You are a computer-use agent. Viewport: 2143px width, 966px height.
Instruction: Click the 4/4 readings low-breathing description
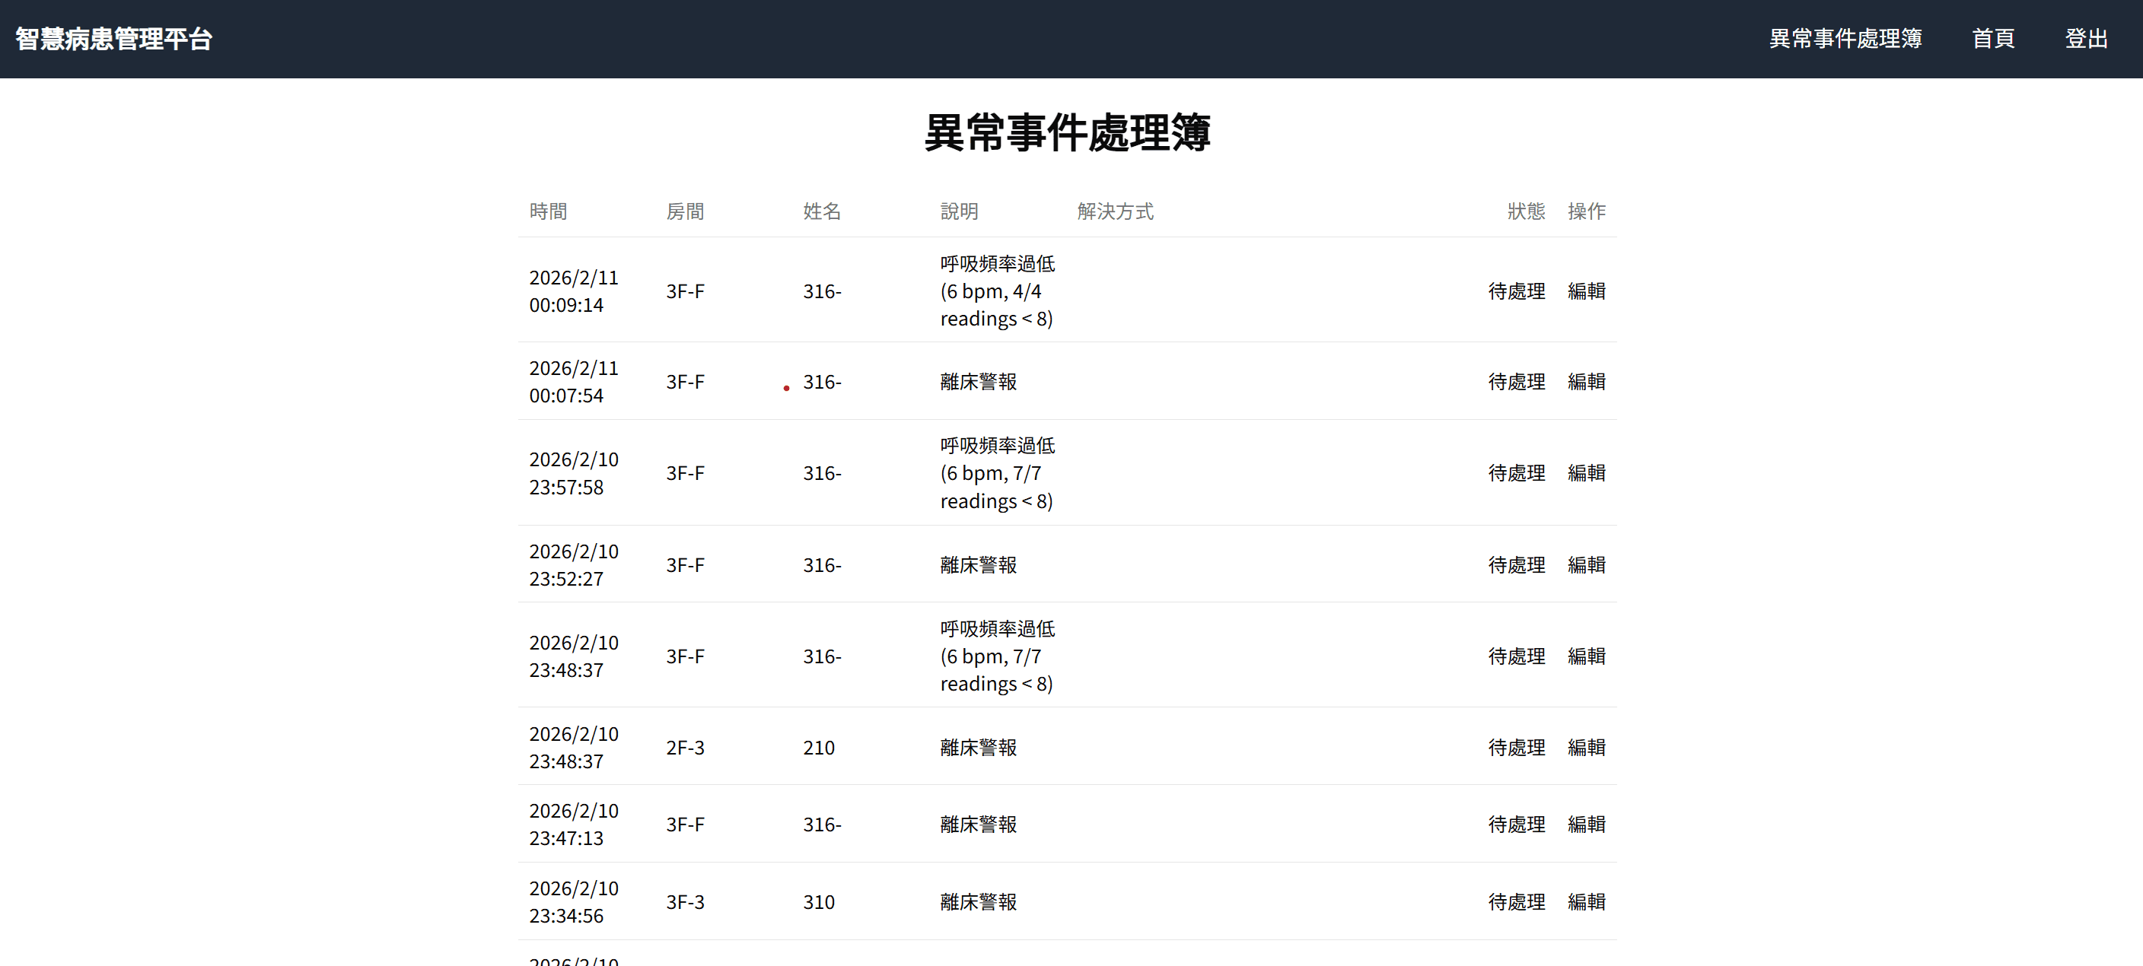[x=997, y=291]
